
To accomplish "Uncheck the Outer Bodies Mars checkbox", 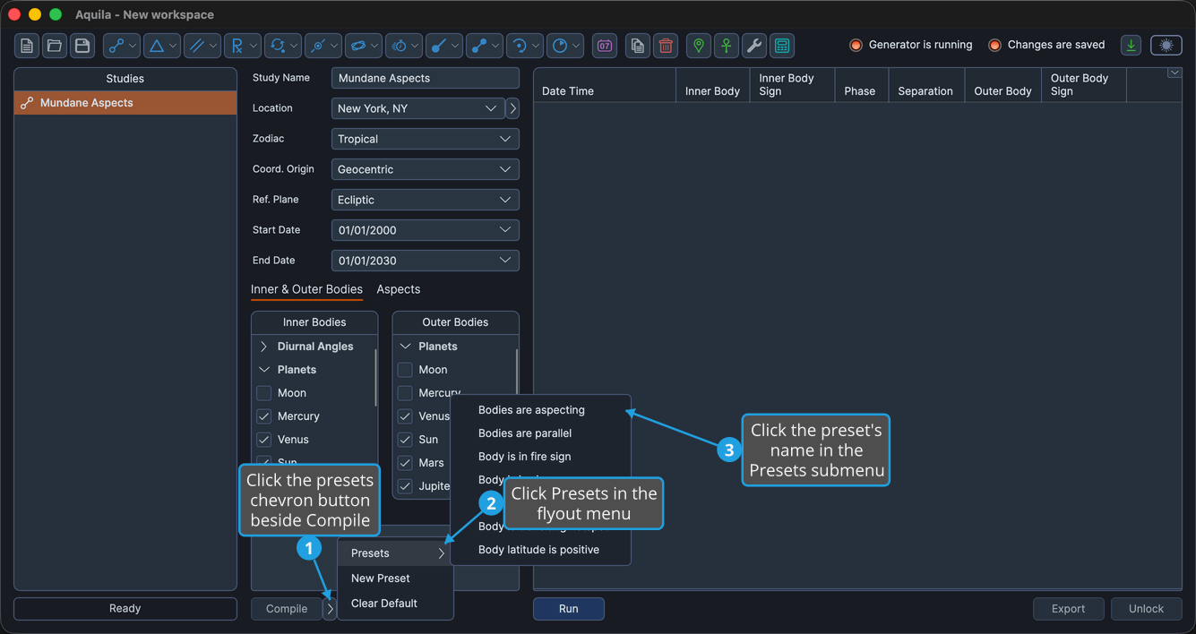I will [x=405, y=463].
